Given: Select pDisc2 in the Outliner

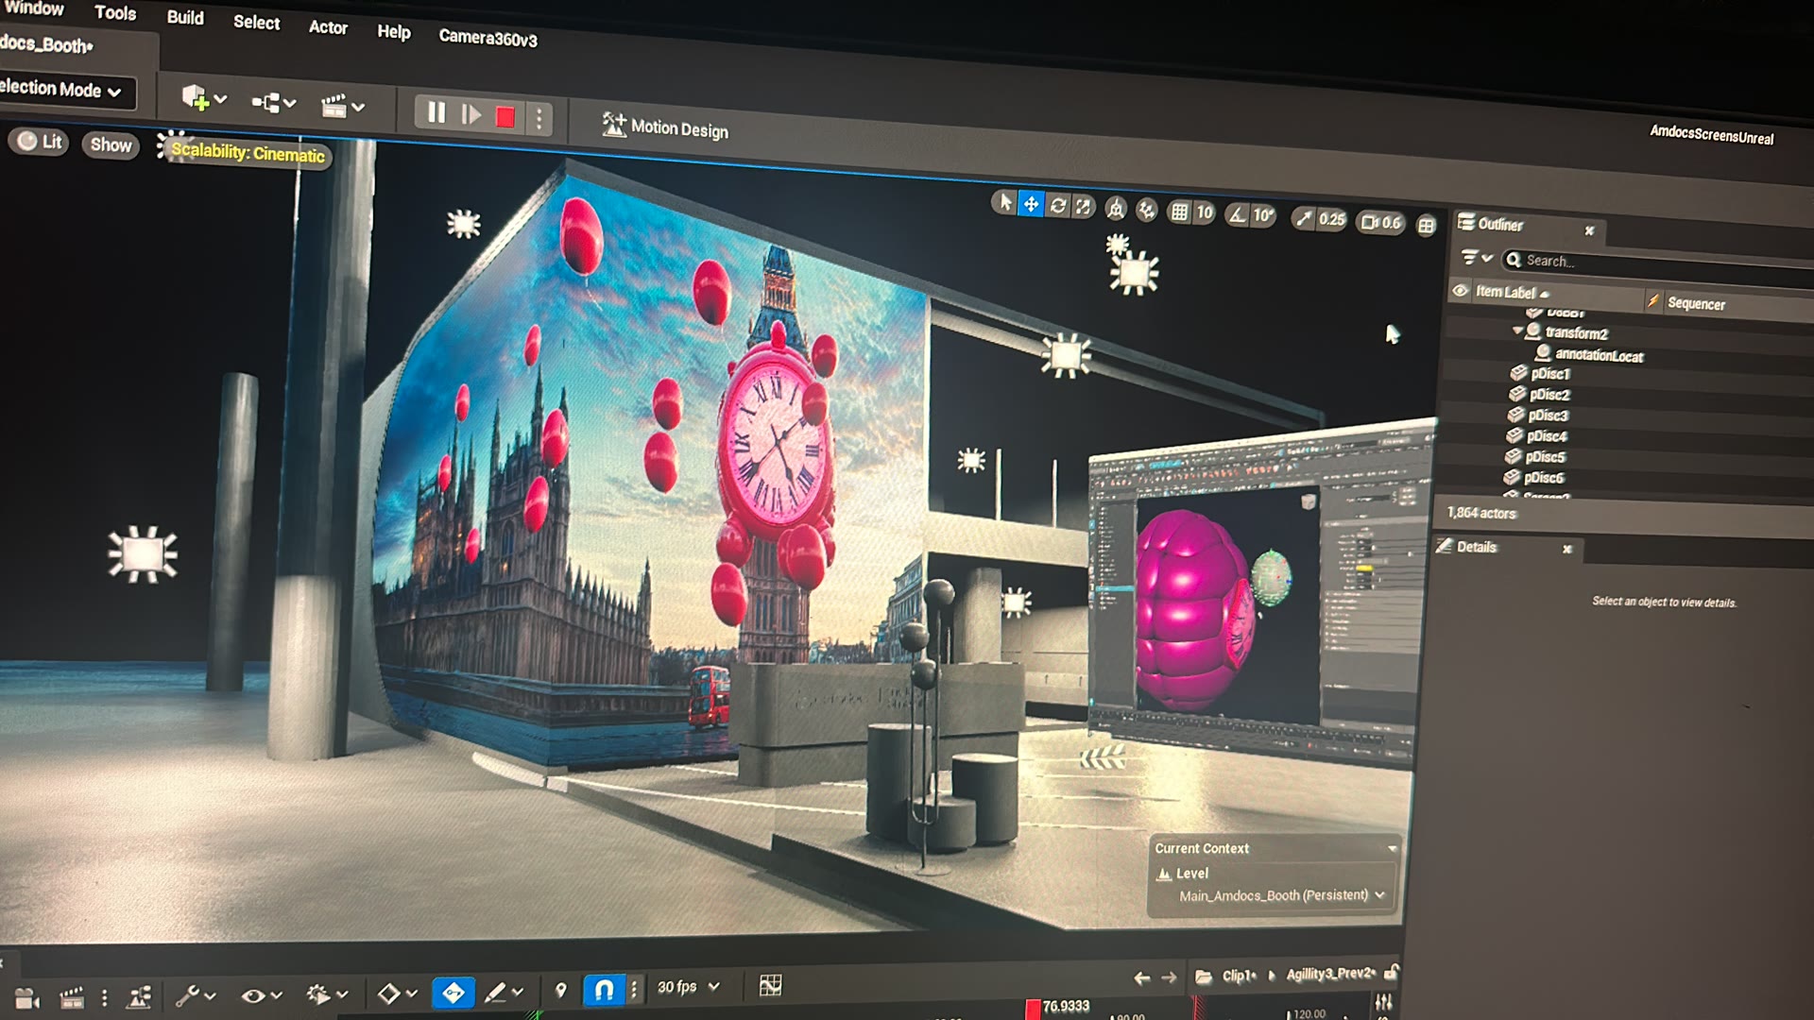Looking at the screenshot, I should (x=1549, y=395).
